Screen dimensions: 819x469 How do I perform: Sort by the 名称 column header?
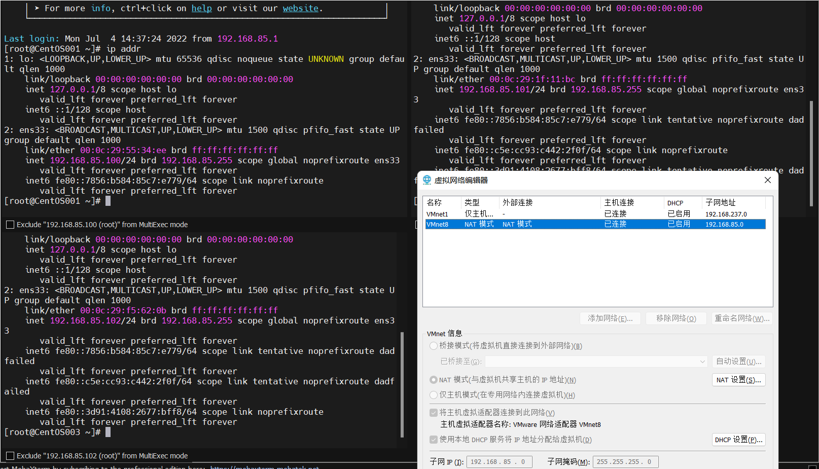443,203
